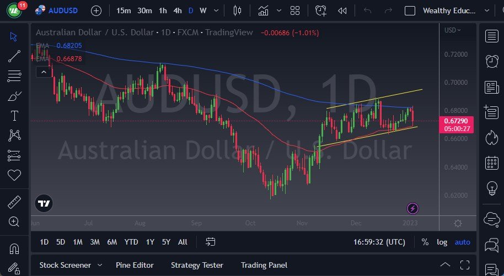Expand the timeframe interval dropdown
The height and width of the screenshot is (276, 504).
(x=216, y=11)
